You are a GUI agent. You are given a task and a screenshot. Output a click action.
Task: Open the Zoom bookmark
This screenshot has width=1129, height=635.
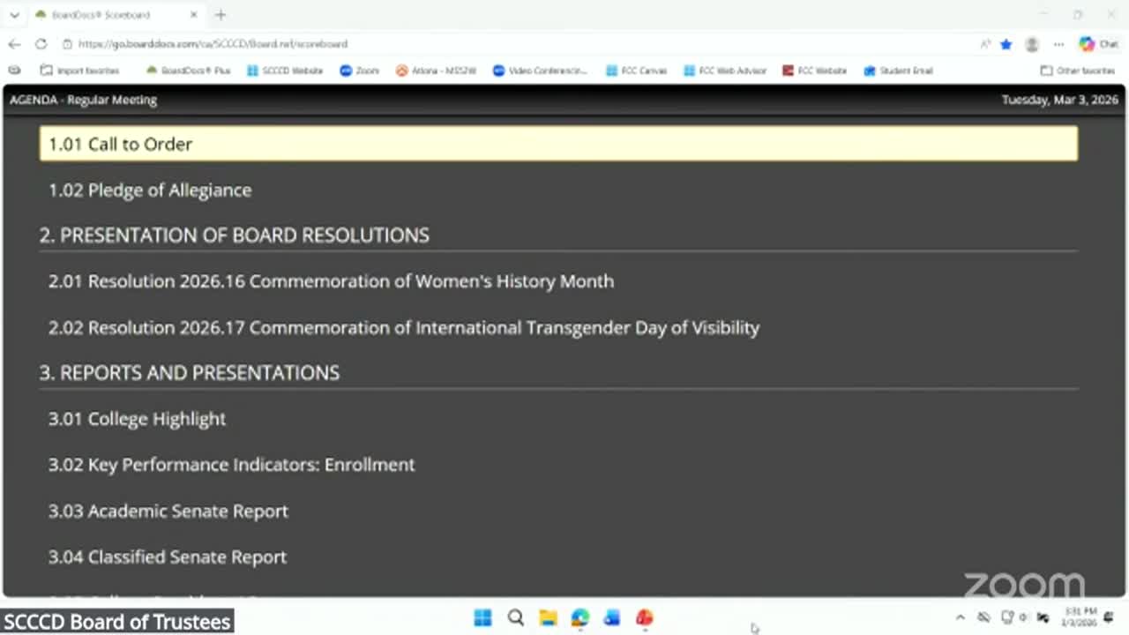pos(359,71)
